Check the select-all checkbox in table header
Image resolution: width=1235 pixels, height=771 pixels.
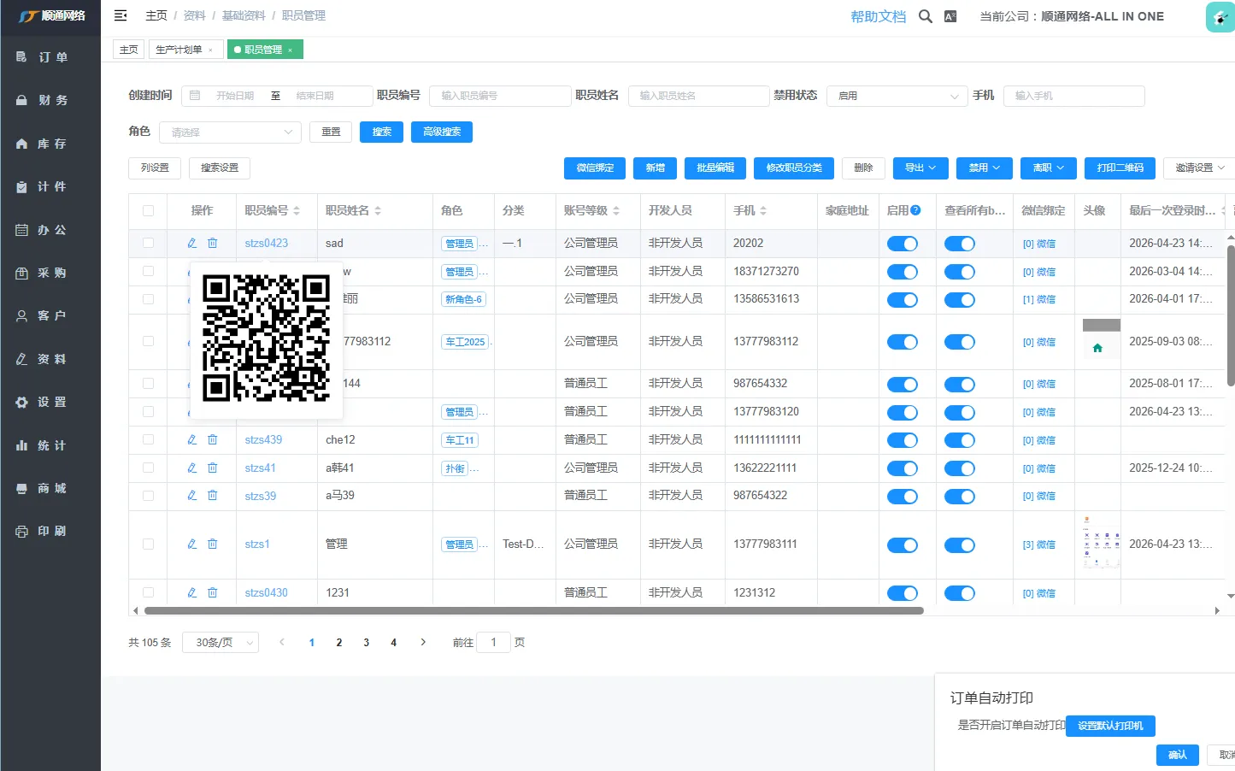pyautogui.click(x=149, y=211)
